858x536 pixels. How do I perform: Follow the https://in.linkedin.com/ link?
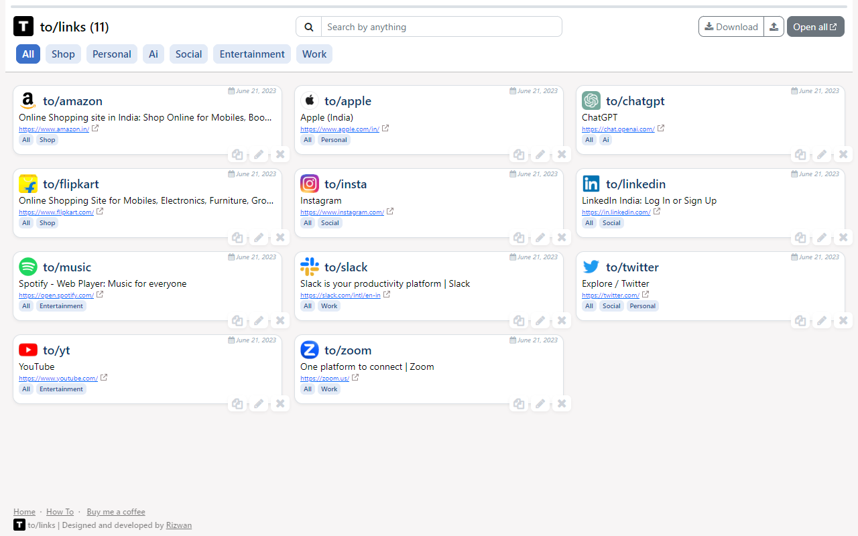(x=616, y=212)
